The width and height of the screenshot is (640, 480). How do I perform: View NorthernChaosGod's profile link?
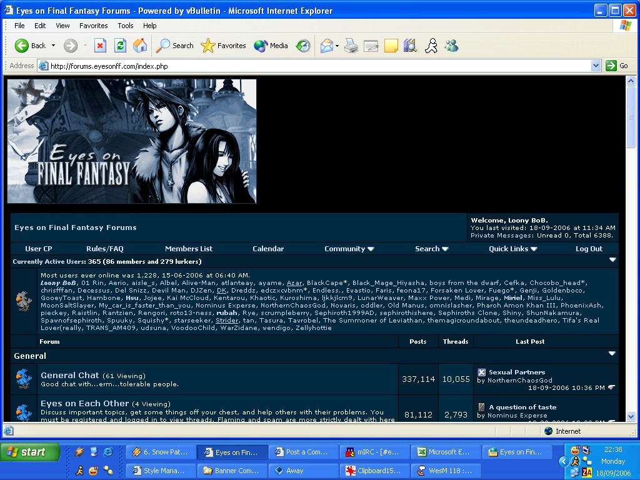point(519,380)
